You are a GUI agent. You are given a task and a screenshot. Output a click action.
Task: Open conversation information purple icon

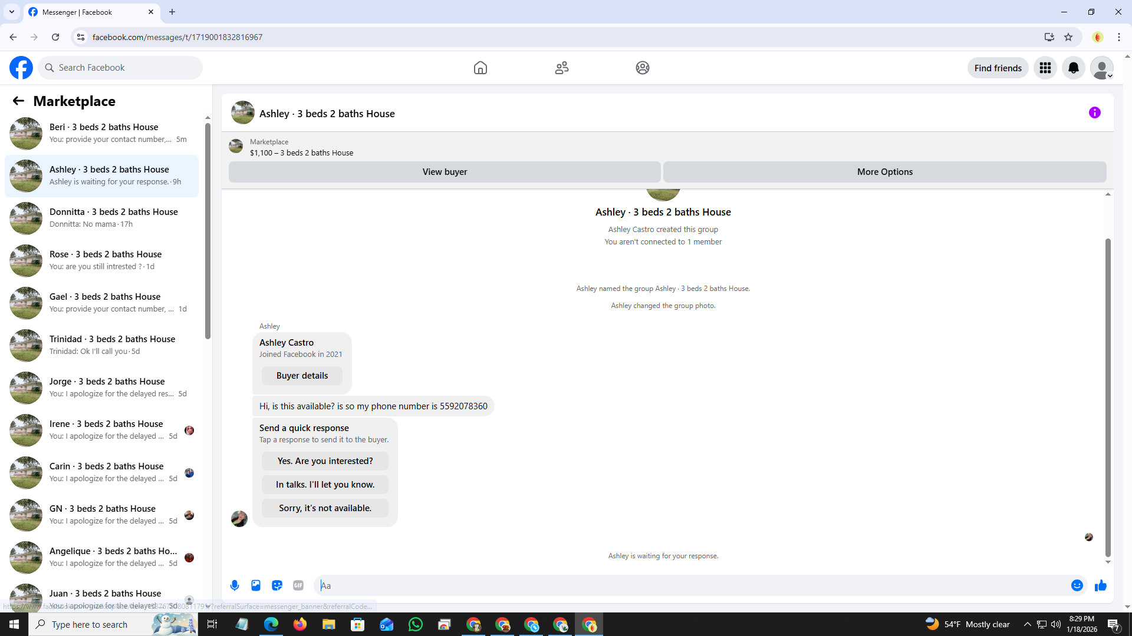(x=1094, y=112)
